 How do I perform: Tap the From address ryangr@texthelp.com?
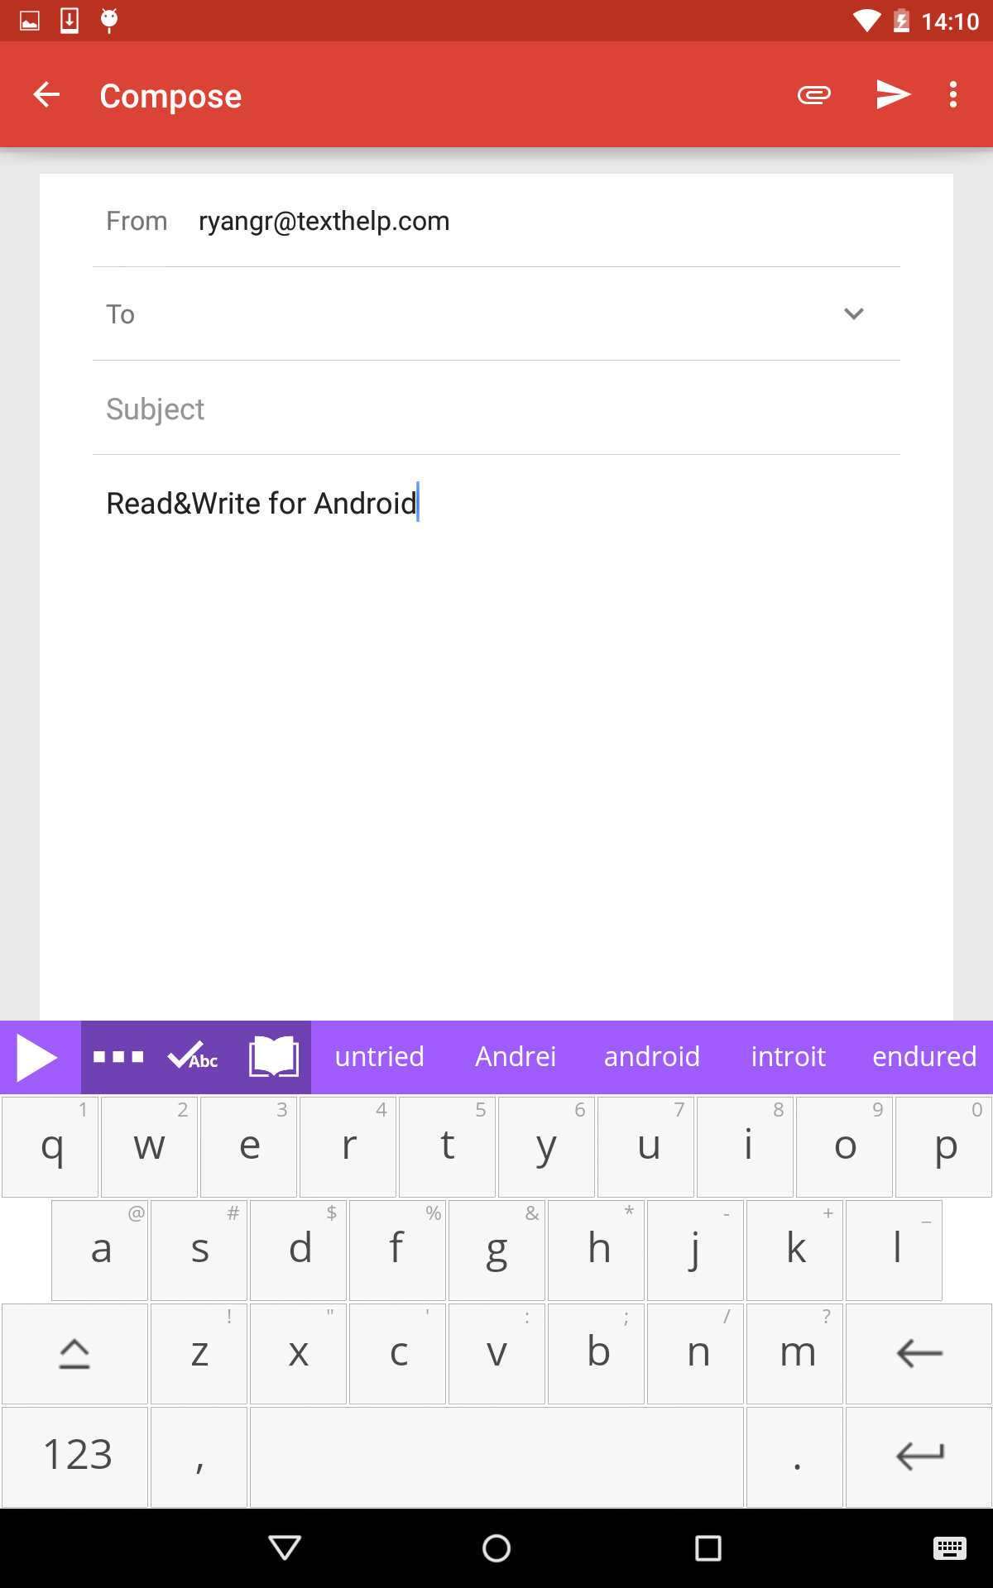pyautogui.click(x=324, y=221)
